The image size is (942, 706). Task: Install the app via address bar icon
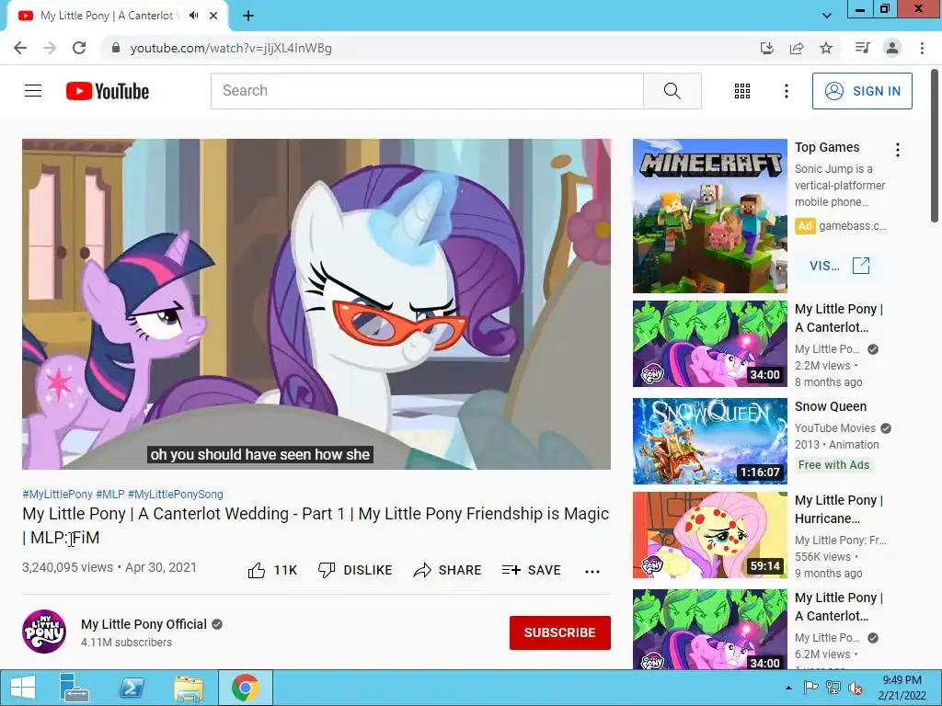click(767, 48)
